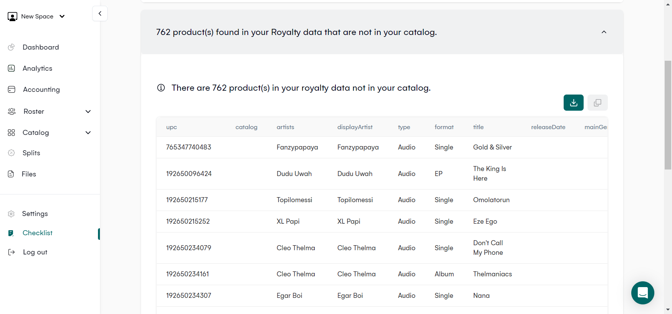This screenshot has height=314, width=672.
Task: Click the Checklist icon
Action: click(x=11, y=233)
